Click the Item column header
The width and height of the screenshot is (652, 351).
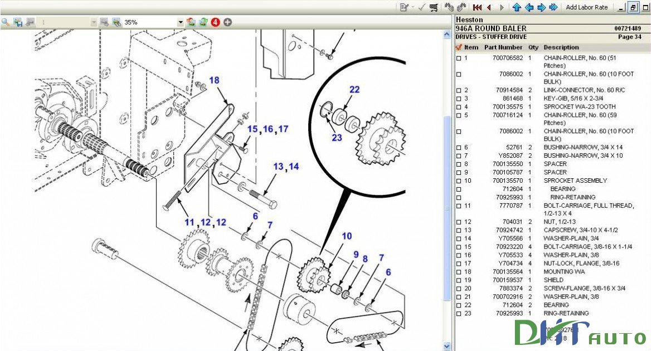click(x=471, y=47)
